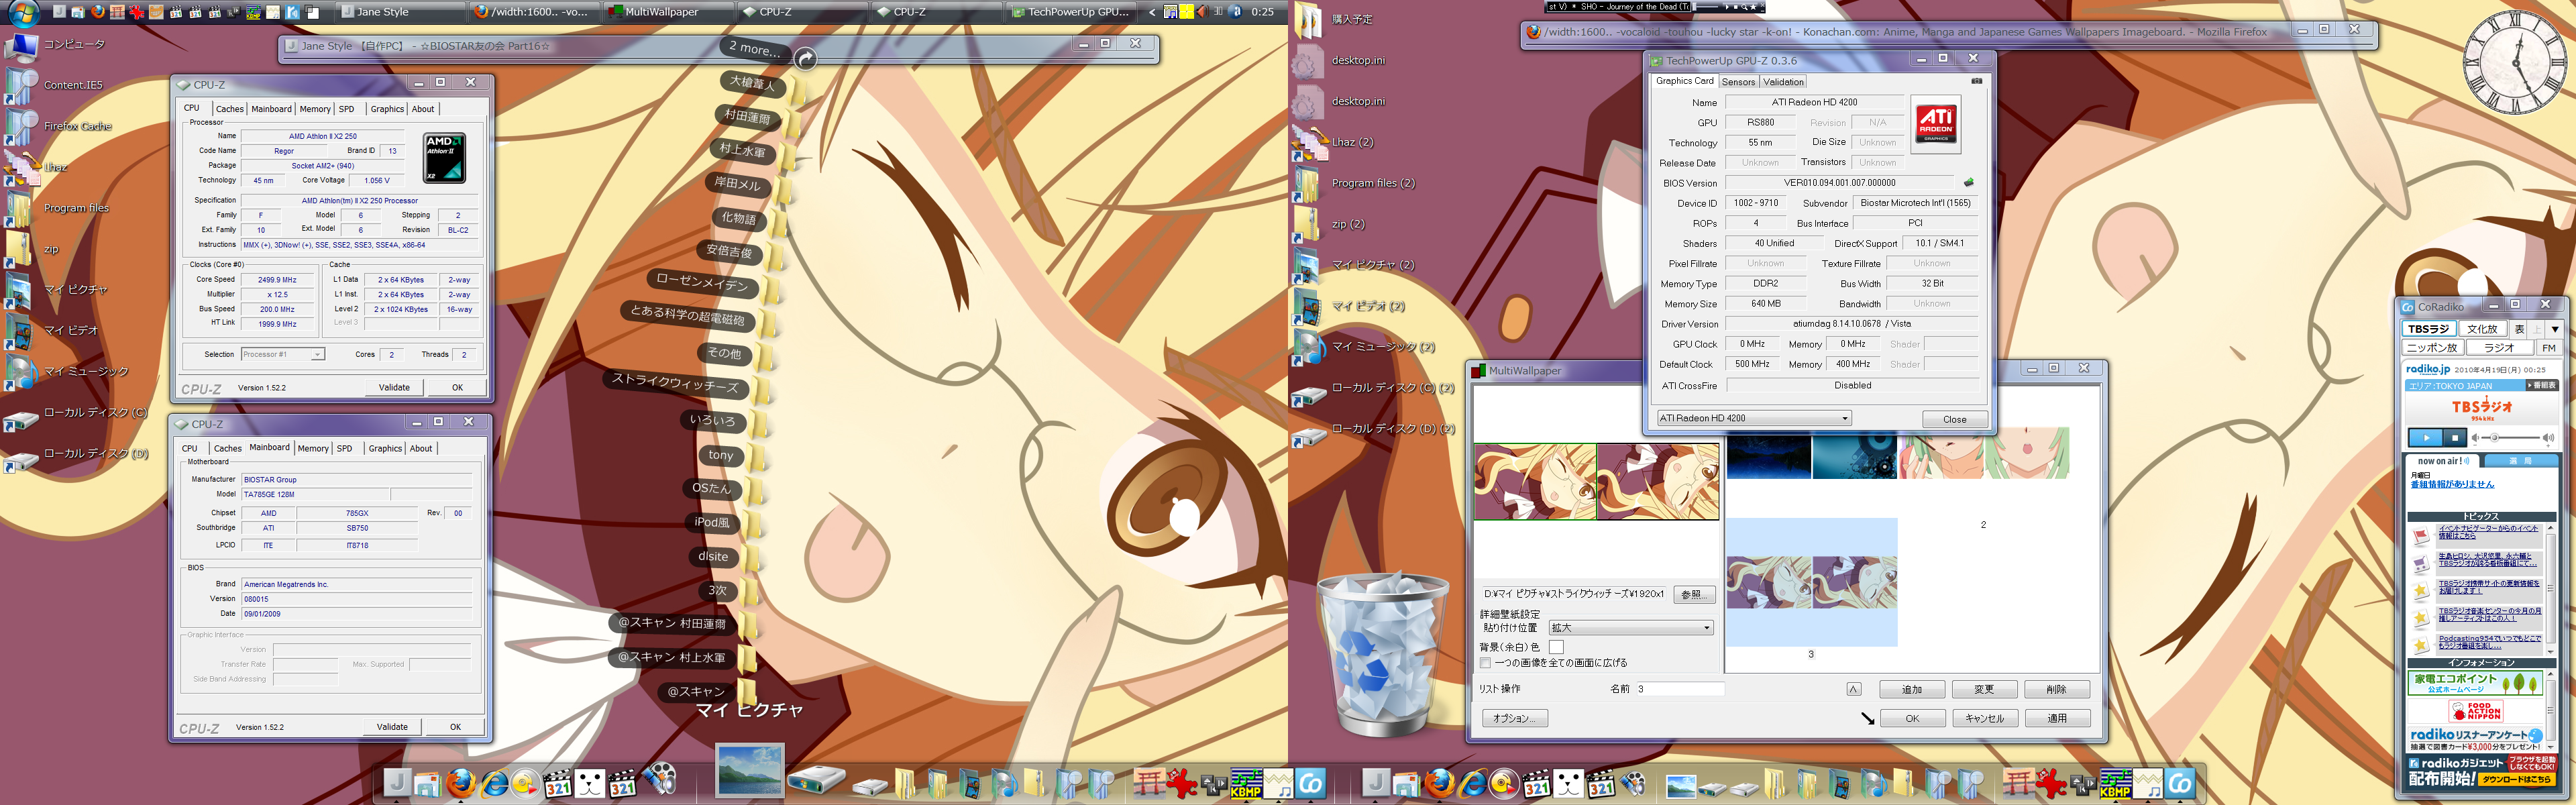The width and height of the screenshot is (2576, 805).
Task: Open the paste position dropdown showing 拡大
Action: [x=1631, y=628]
